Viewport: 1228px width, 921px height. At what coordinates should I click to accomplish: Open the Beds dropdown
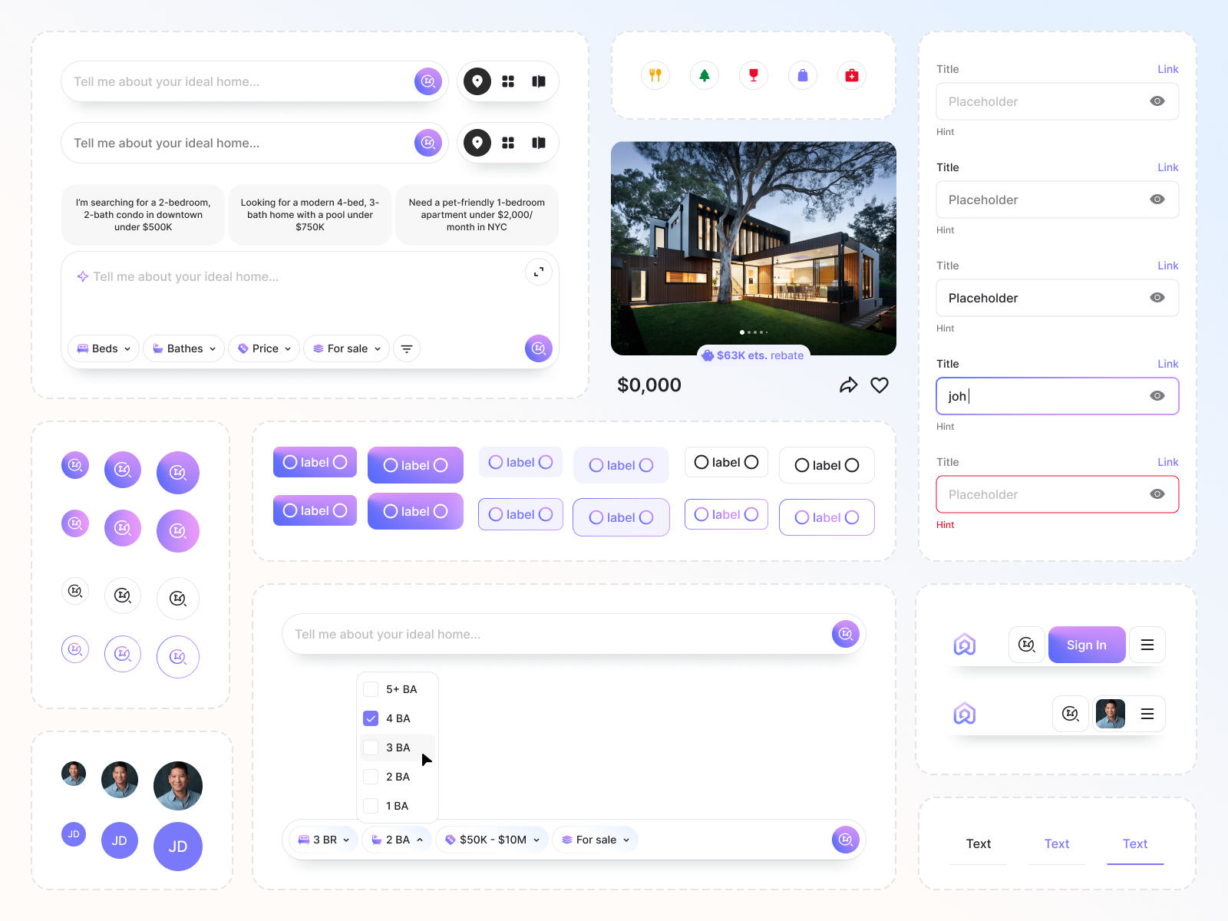tap(104, 348)
